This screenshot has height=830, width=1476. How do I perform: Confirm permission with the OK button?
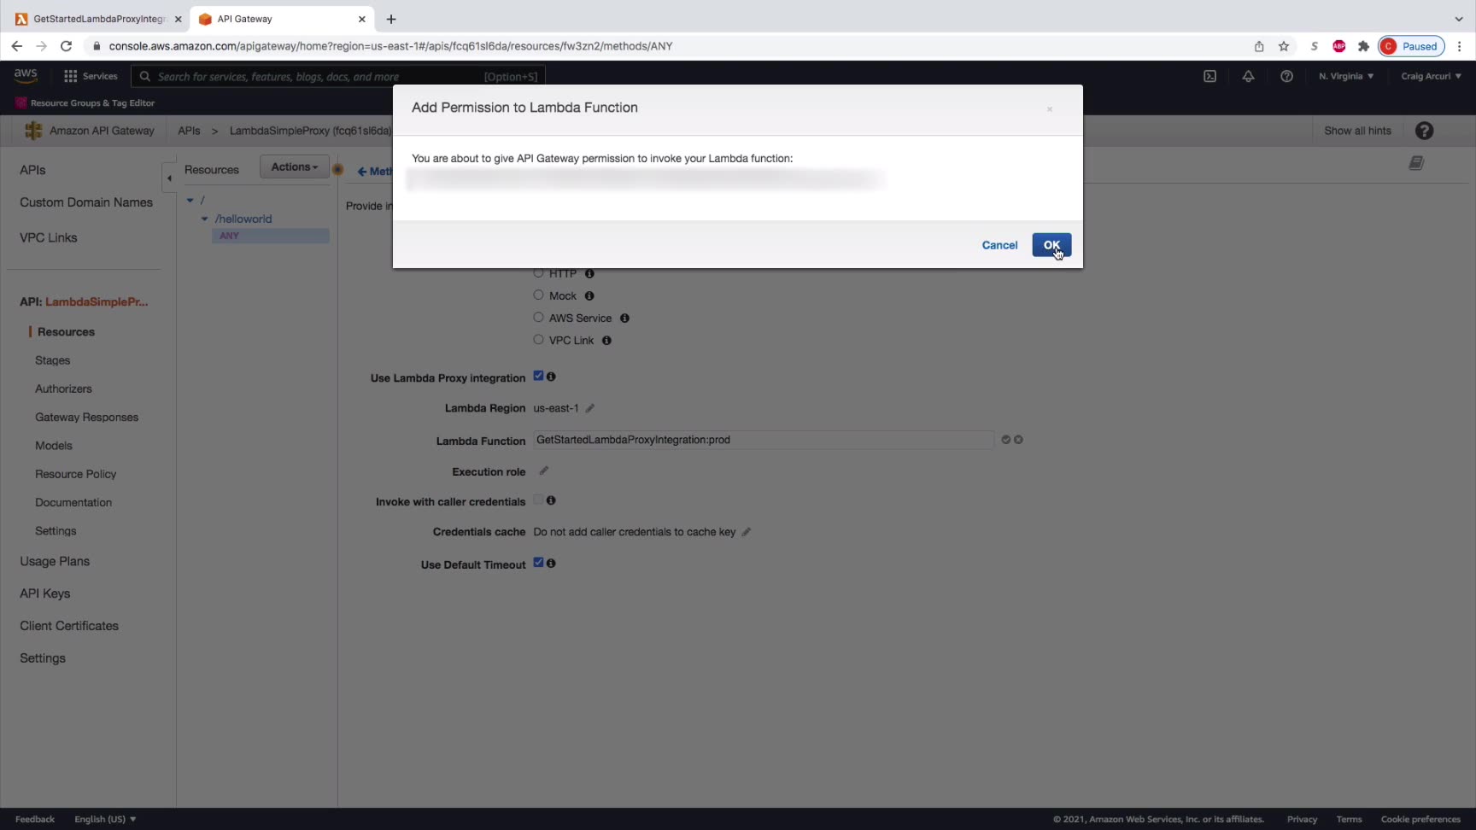pyautogui.click(x=1051, y=245)
